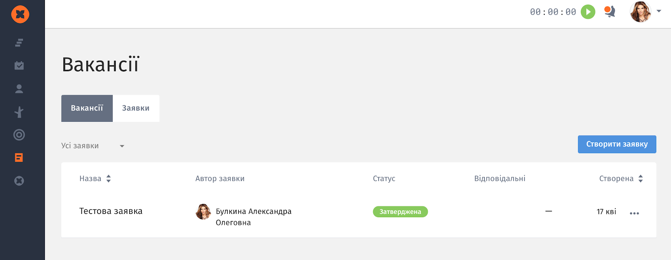This screenshot has height=260, width=671.
Task: Click the Створити заявку button
Action: click(617, 144)
